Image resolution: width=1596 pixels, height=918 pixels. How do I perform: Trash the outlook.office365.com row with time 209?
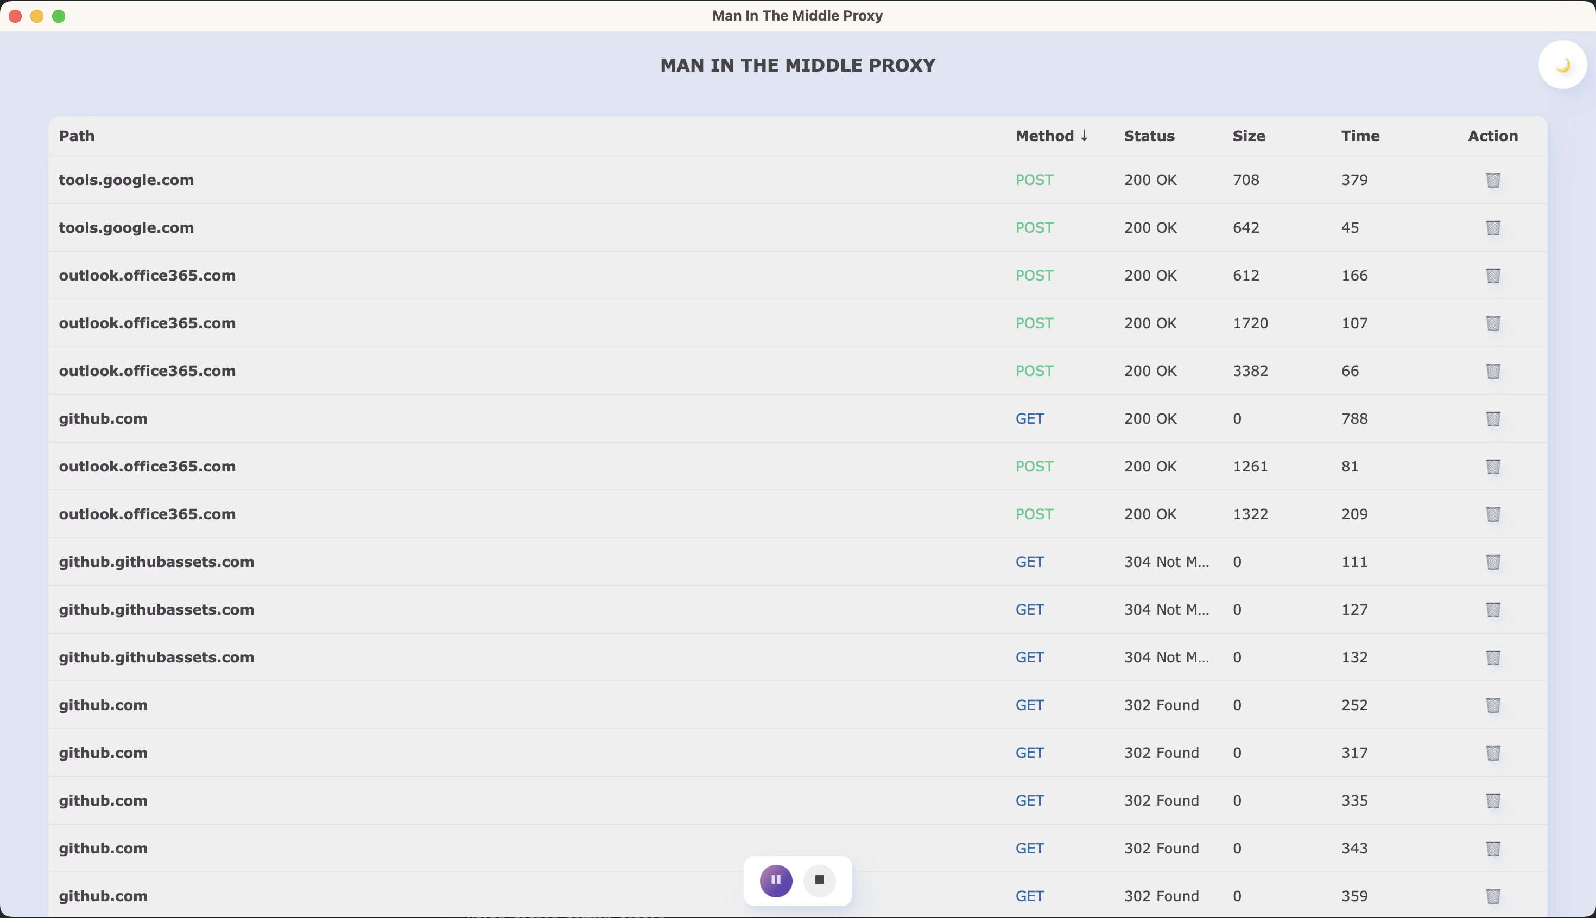pyautogui.click(x=1492, y=514)
